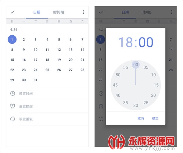Click 取消 in the time picker dialog

click(141, 118)
